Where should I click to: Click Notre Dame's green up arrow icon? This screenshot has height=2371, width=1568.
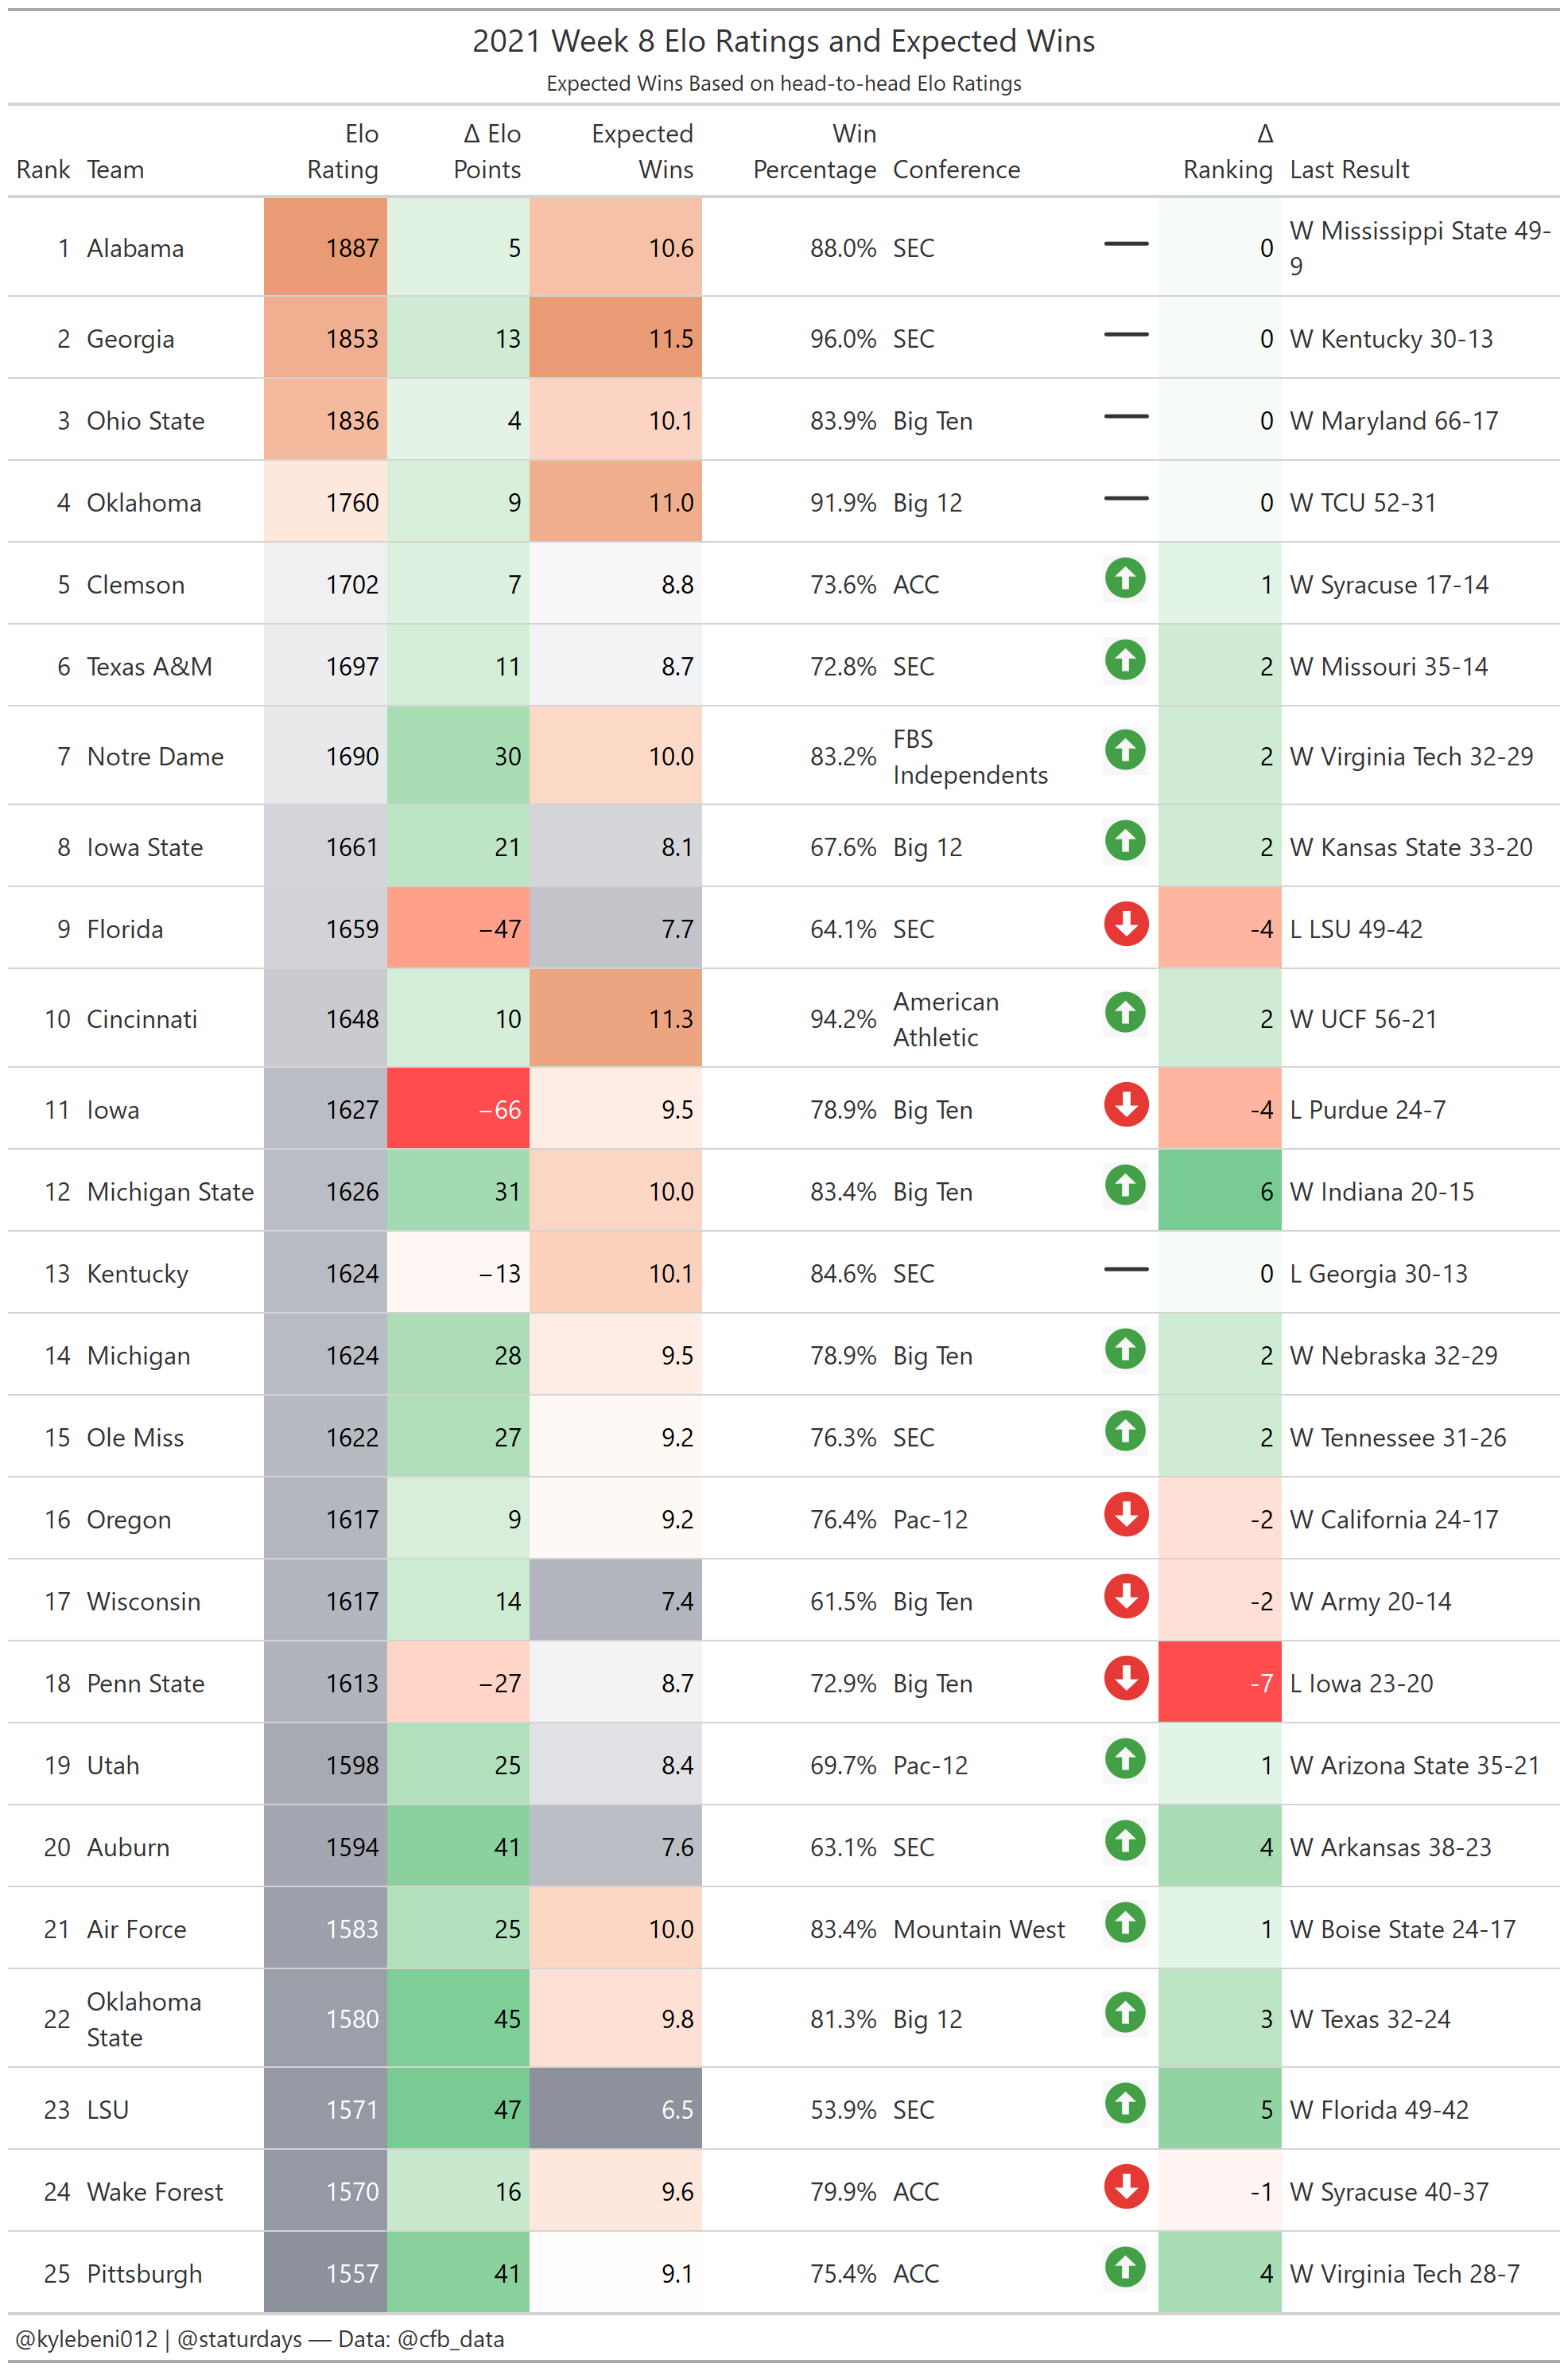(1125, 750)
